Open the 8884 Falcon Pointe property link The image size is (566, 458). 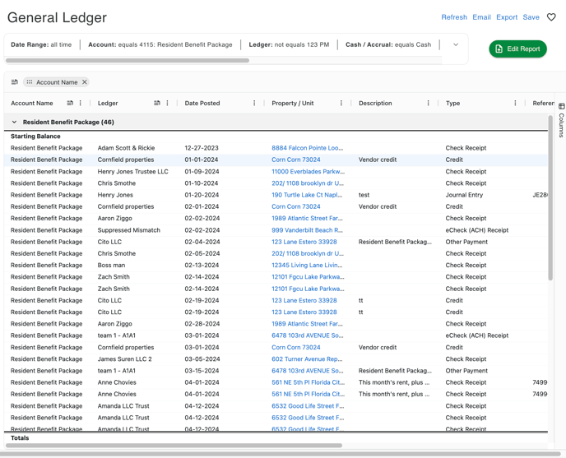[x=307, y=148]
